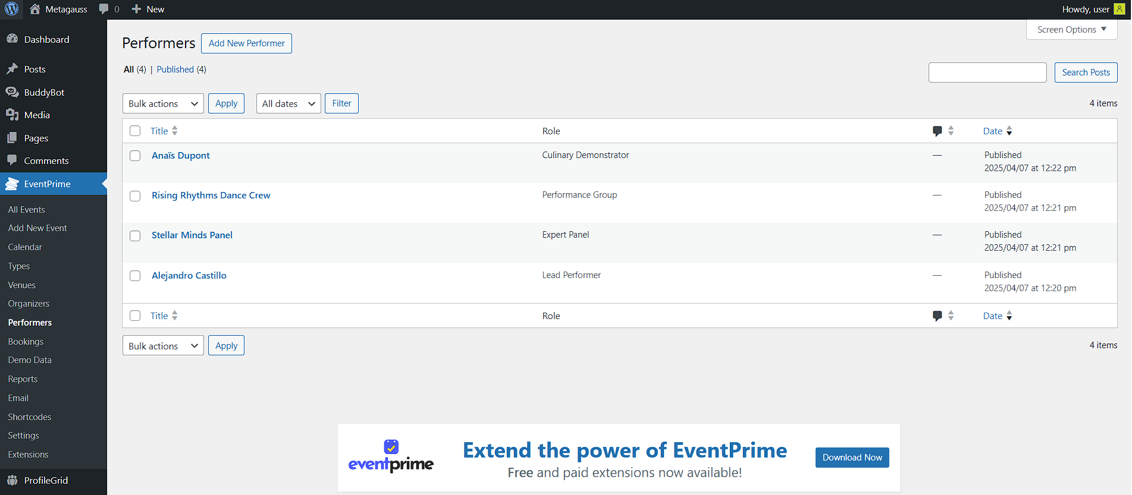The width and height of the screenshot is (1132, 495).
Task: Click the comments bubble icon in admin bar
Action: coord(104,9)
